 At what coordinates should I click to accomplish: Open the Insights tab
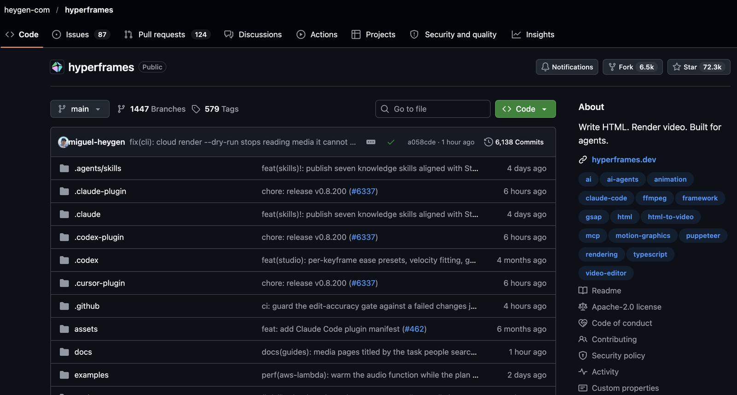533,35
